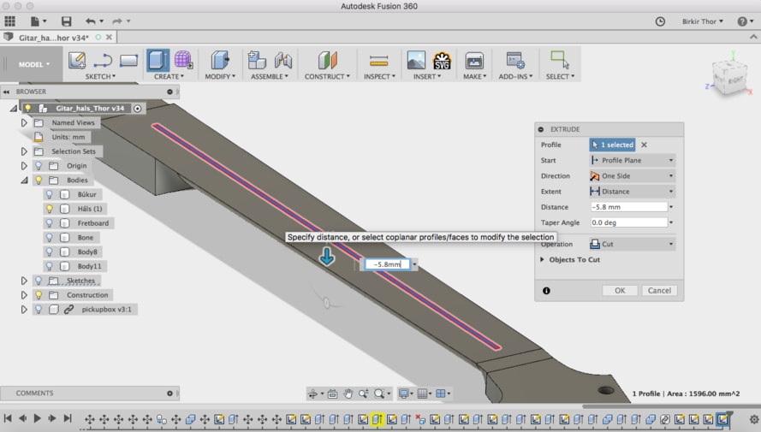The image size is (761, 432).
Task: Select the Line sketch tool
Action: pos(103,61)
